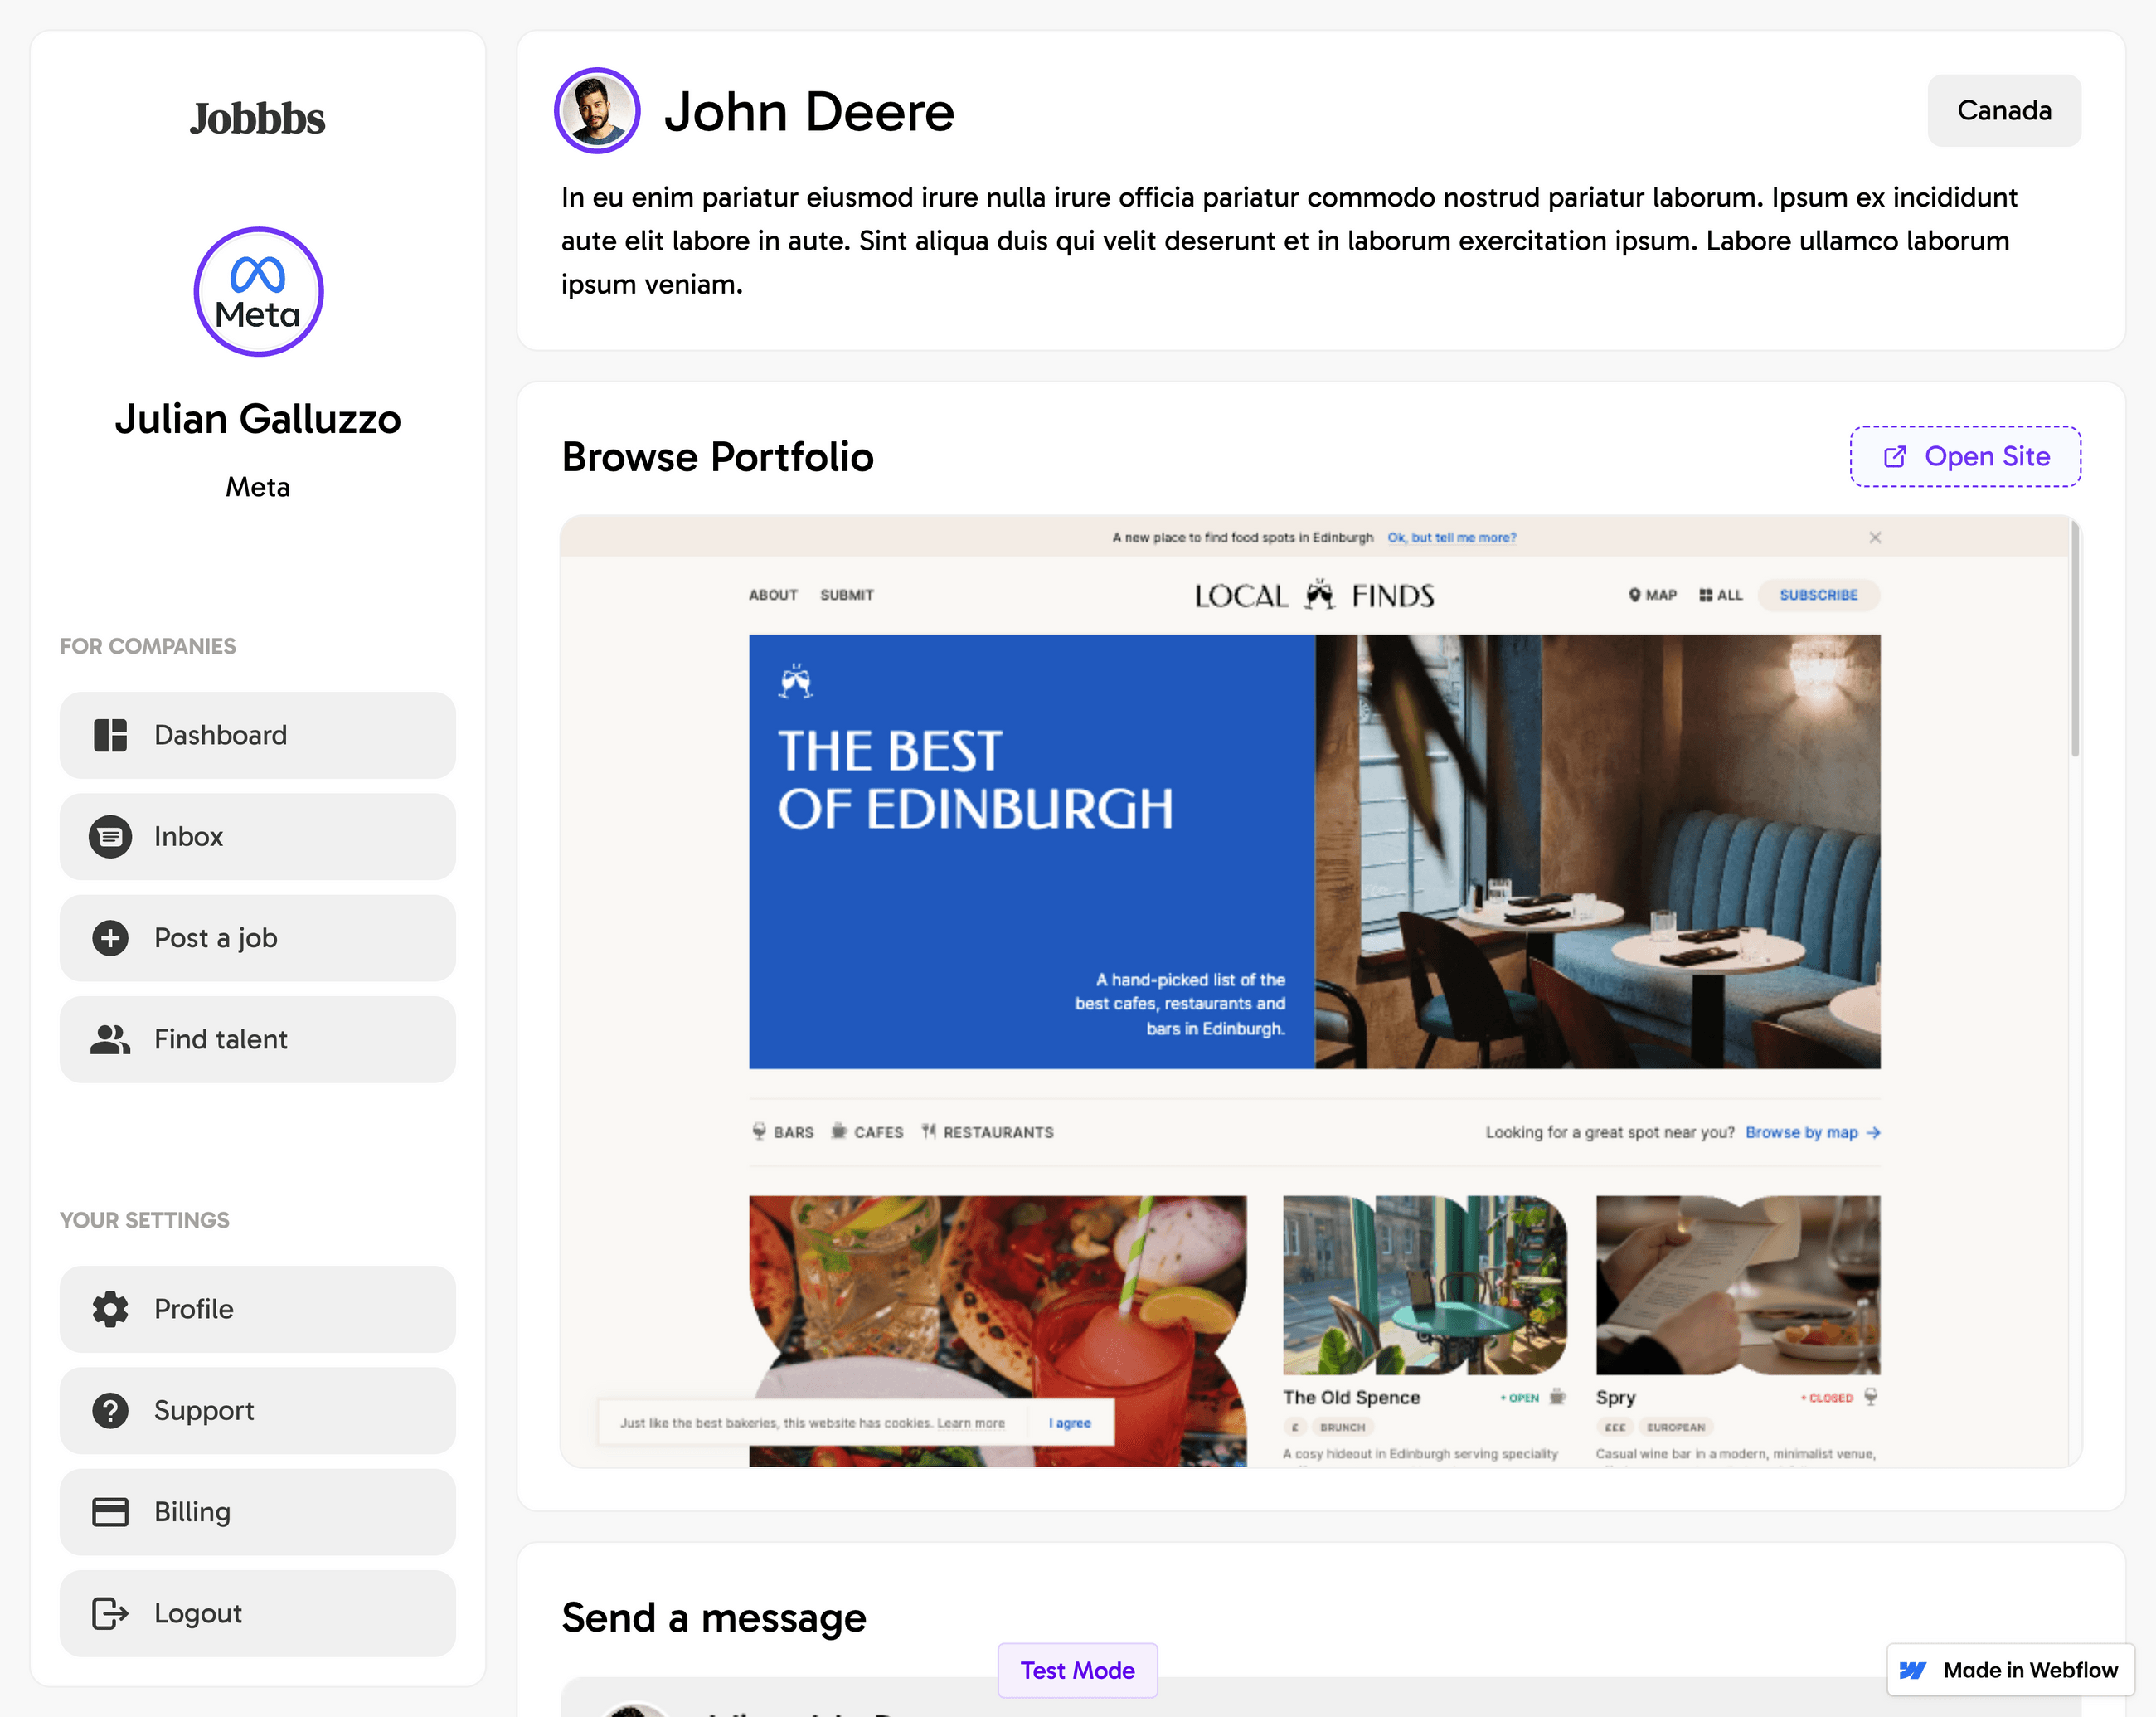Image resolution: width=2156 pixels, height=1717 pixels.
Task: Click the wine glass icon beside Spry
Action: click(1870, 1396)
